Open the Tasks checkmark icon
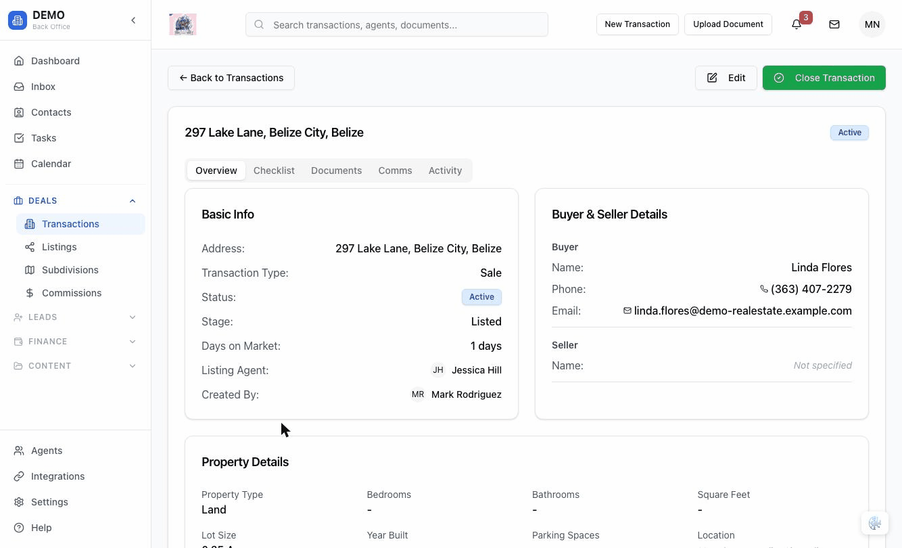The image size is (902, 548). [x=19, y=138]
